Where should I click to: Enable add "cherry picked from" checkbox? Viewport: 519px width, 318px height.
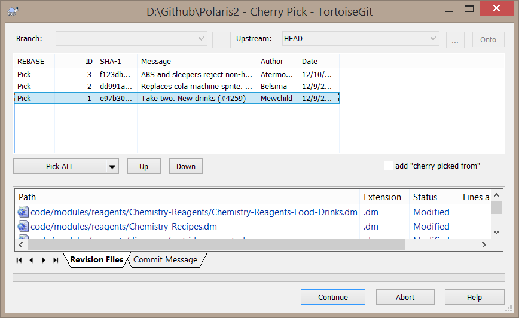coord(389,166)
